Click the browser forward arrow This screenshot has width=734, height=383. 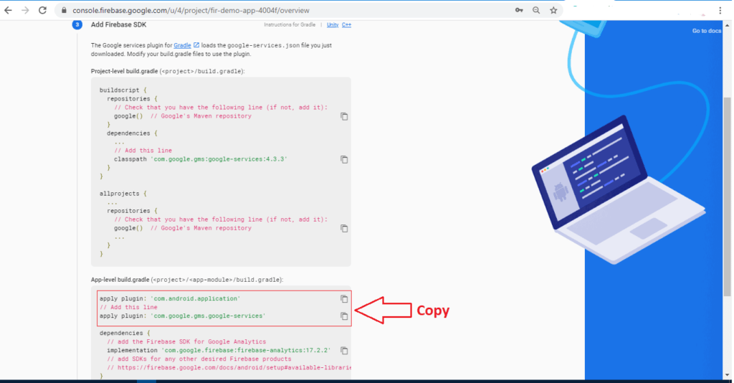click(x=25, y=10)
